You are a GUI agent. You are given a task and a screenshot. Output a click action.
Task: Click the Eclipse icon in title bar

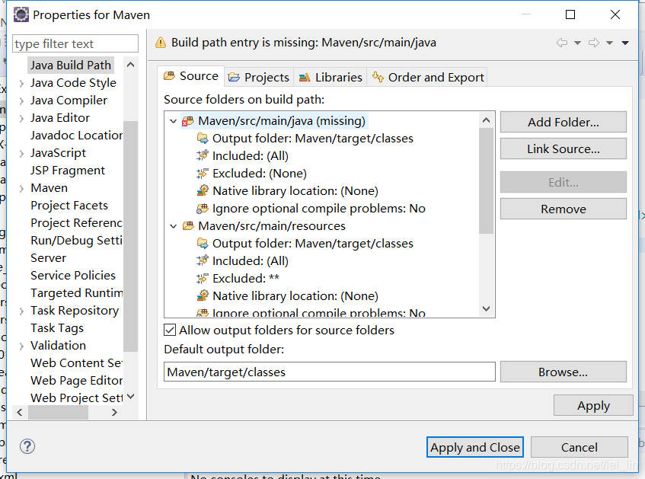tap(21, 14)
